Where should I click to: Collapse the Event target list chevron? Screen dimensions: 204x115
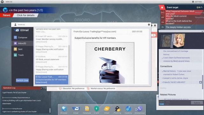201,7
